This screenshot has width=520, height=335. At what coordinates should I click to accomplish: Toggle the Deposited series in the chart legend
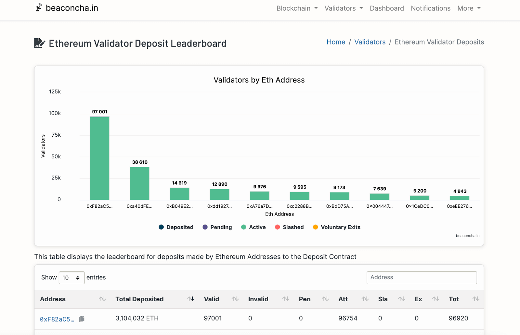[176, 227]
